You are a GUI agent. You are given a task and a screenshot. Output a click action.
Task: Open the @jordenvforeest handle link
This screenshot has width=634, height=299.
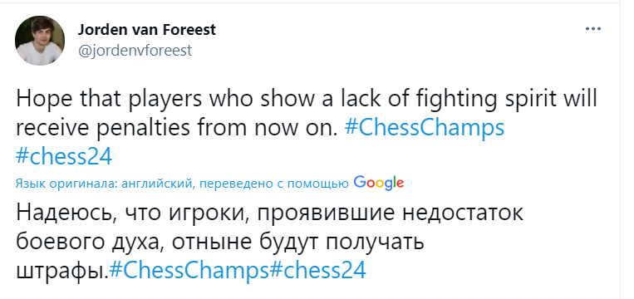click(135, 51)
